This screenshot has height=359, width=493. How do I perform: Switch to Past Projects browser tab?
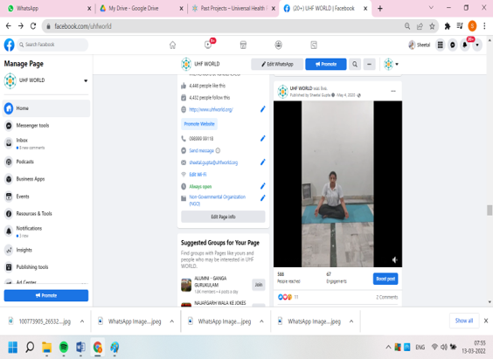pos(233,9)
